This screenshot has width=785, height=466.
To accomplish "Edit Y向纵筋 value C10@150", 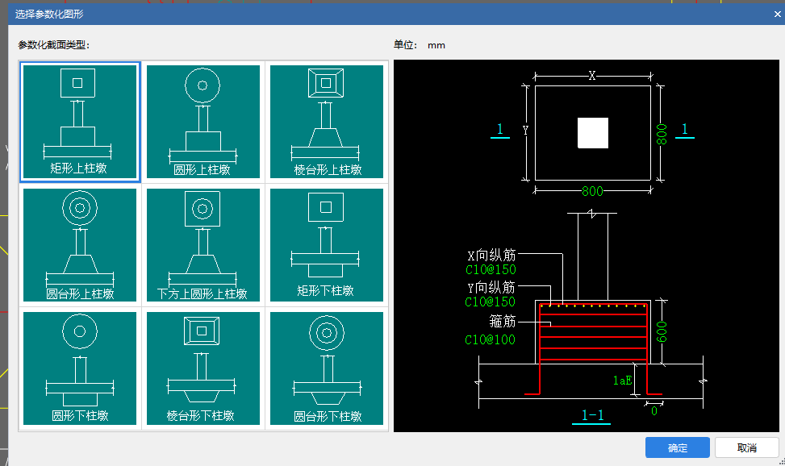I will pos(491,302).
